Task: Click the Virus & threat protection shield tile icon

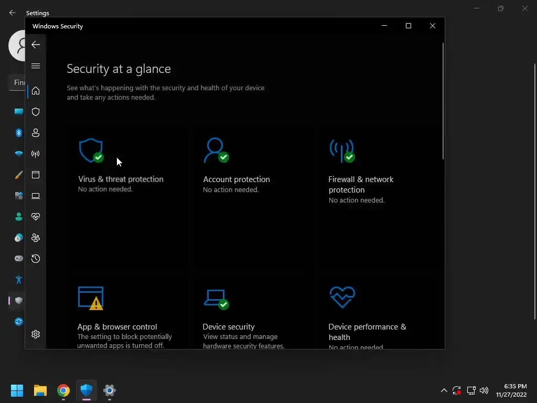Action: [x=91, y=151]
